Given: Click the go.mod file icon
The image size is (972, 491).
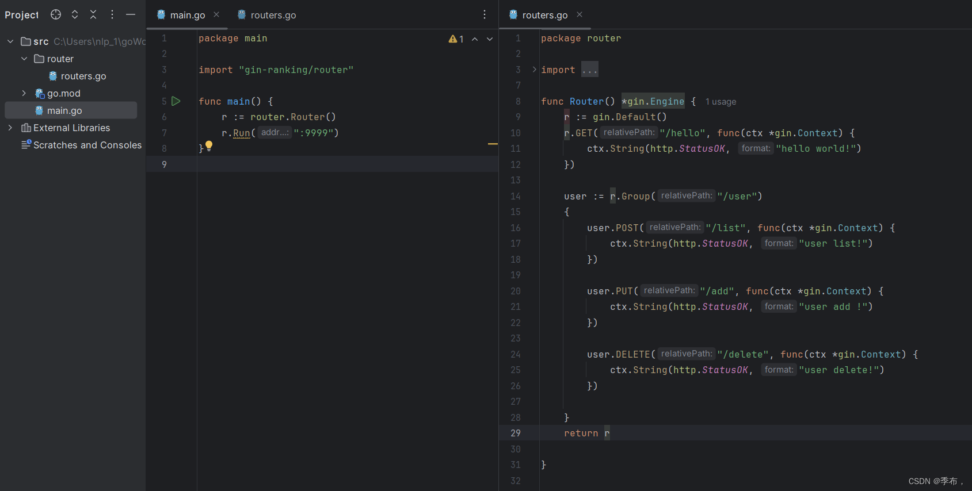Looking at the screenshot, I should [40, 93].
